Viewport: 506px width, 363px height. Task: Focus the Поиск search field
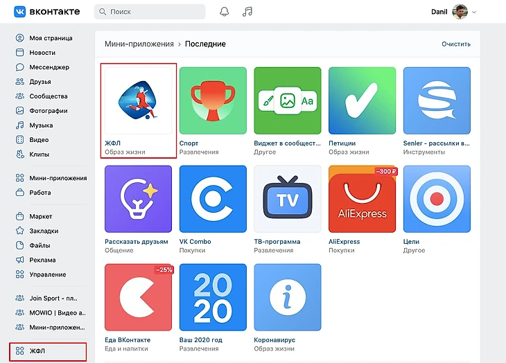[x=150, y=12]
